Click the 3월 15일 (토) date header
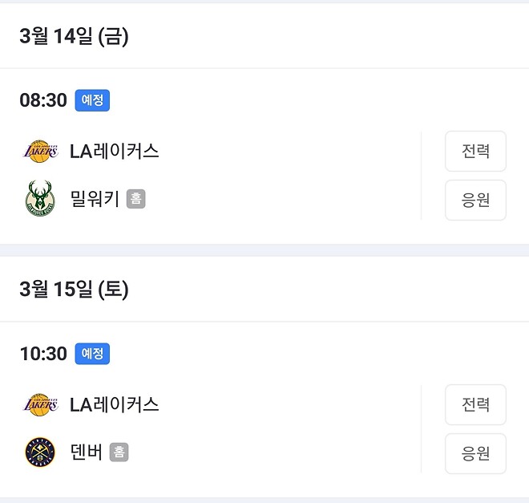This screenshot has width=529, height=503. coord(74,290)
